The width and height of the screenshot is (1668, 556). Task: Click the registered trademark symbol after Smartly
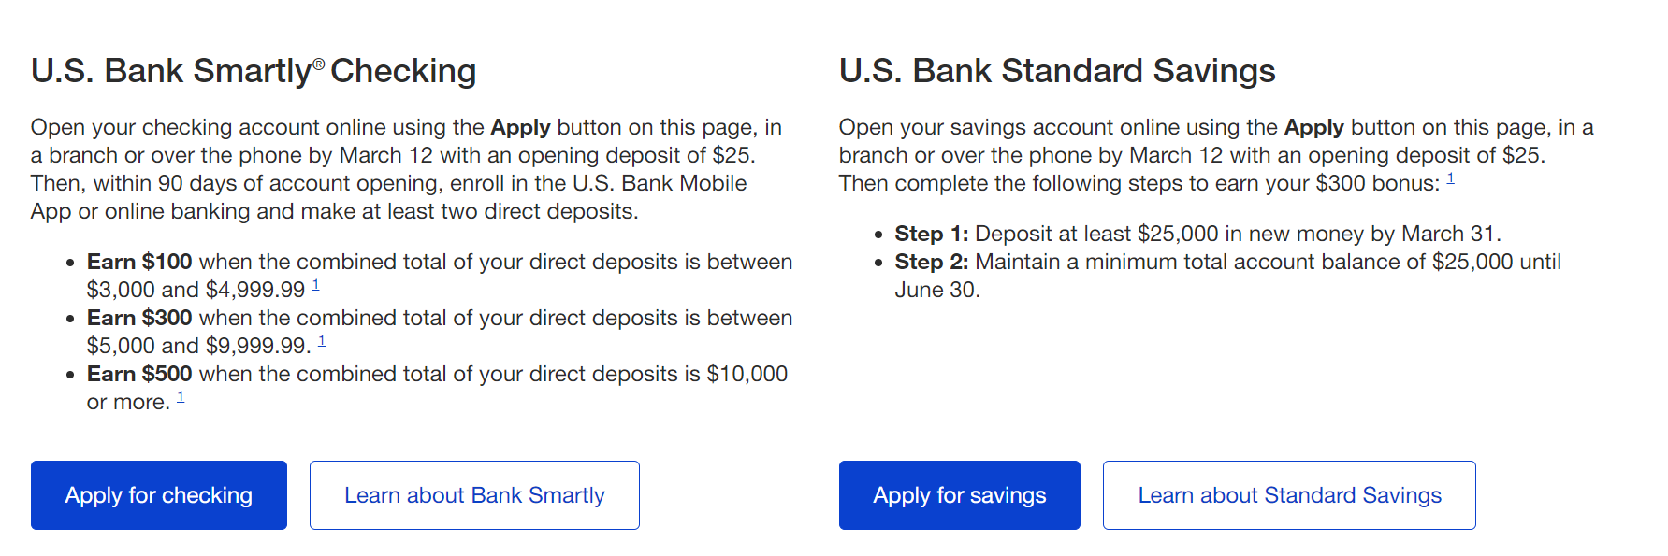click(319, 64)
